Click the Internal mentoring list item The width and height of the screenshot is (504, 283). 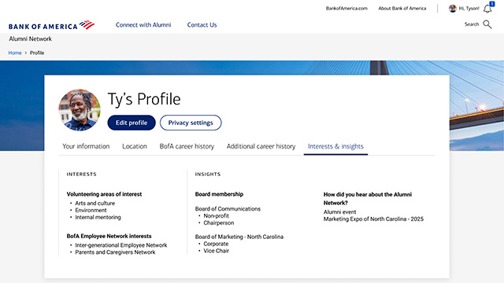tap(98, 217)
